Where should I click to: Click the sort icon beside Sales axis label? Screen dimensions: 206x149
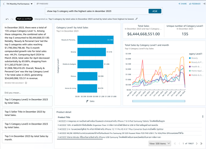point(87,101)
